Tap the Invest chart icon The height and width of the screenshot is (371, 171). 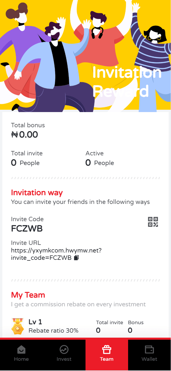click(64, 349)
